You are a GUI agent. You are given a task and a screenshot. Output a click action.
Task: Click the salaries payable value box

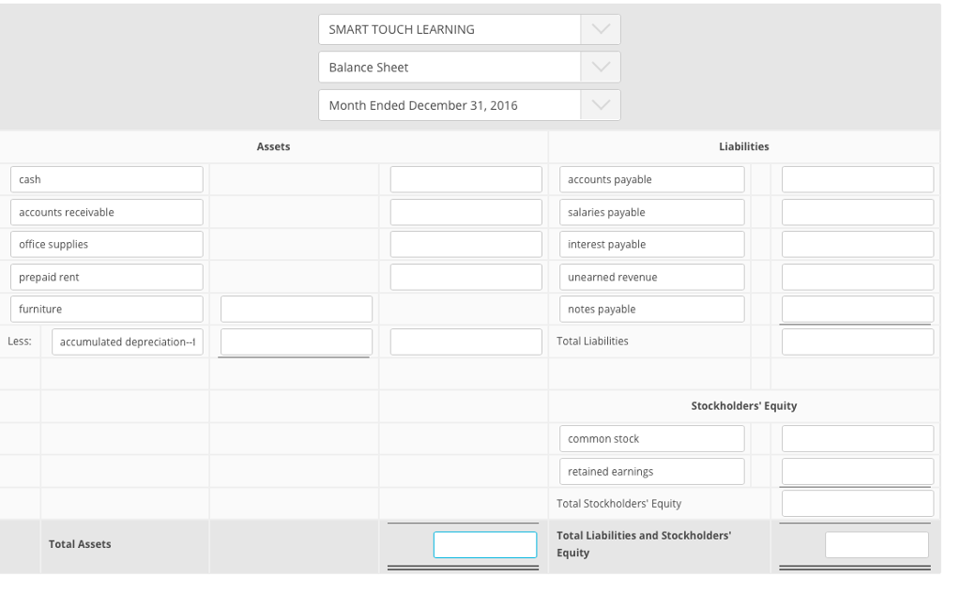click(857, 211)
